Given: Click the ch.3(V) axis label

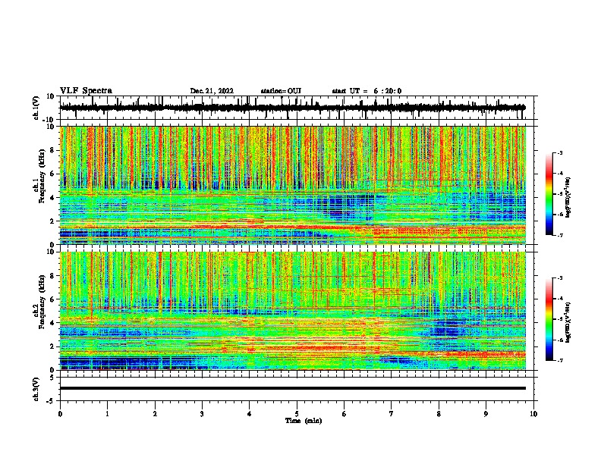Looking at the screenshot, I should coord(36,389).
